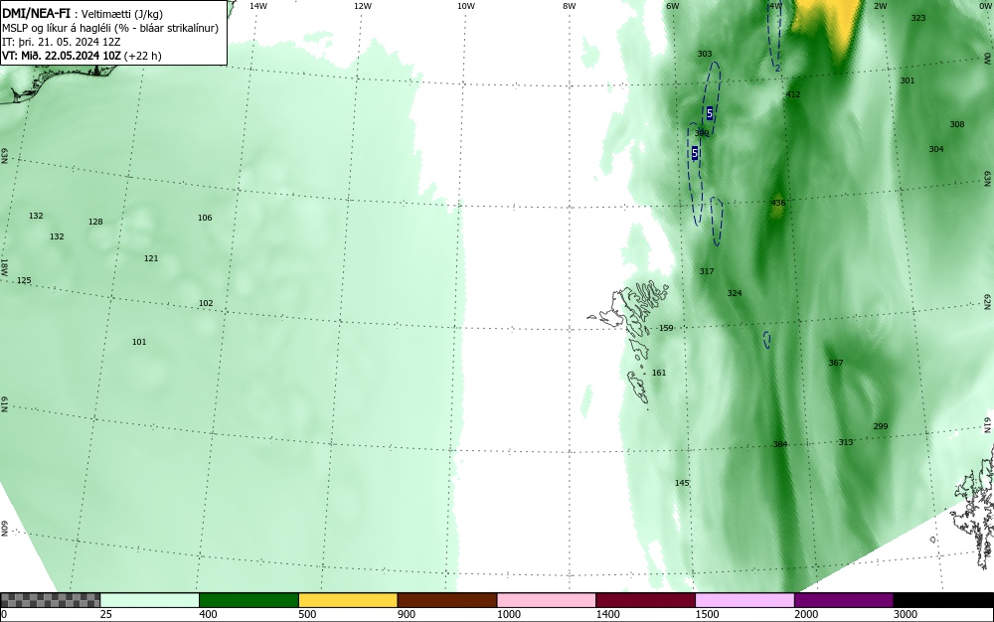Click the 121 CAPE value on the map
The width and height of the screenshot is (994, 622).
point(151,258)
